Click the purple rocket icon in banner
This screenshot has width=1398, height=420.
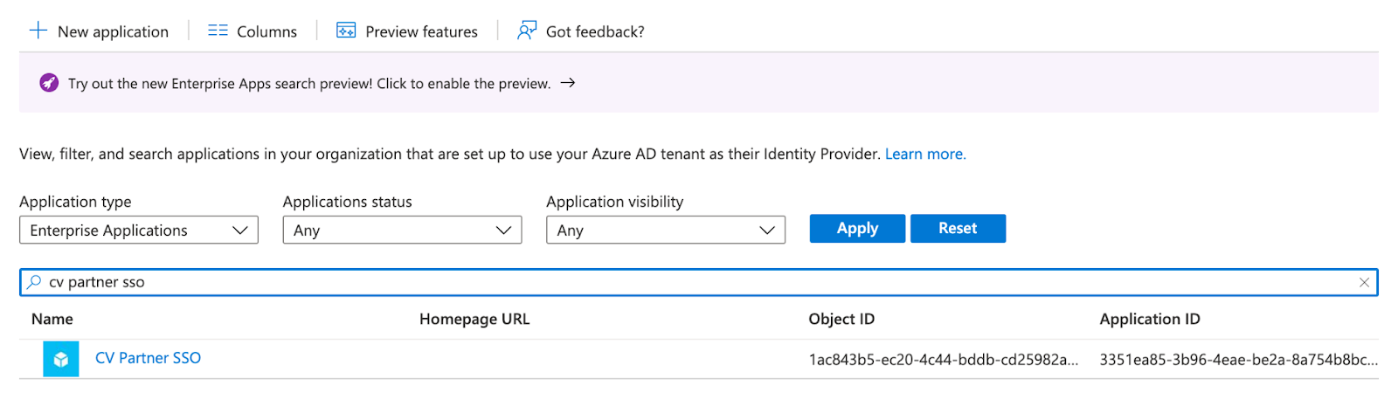click(49, 83)
